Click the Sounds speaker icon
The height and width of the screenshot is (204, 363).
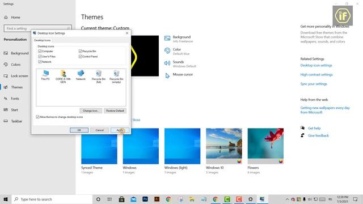[x=167, y=63]
